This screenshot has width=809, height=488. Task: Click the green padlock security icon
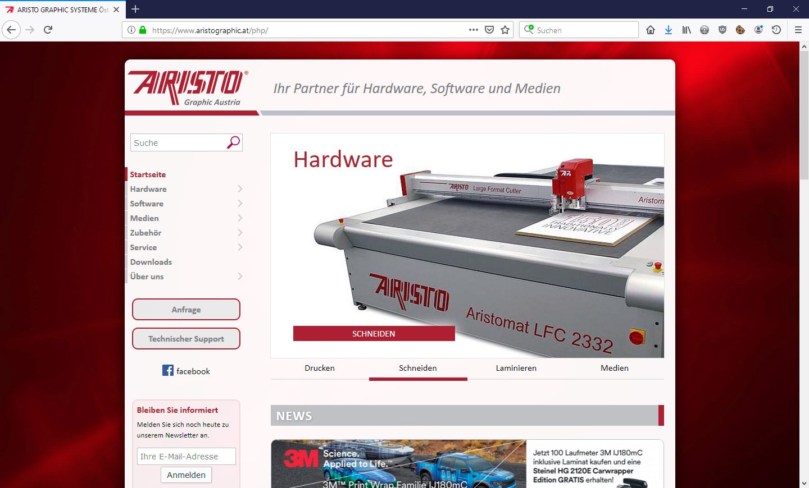(143, 30)
